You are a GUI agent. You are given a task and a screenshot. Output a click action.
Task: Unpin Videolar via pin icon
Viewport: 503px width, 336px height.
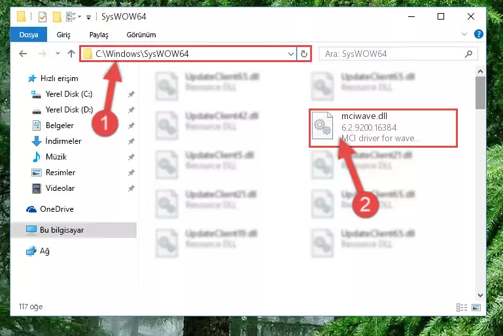click(x=131, y=188)
